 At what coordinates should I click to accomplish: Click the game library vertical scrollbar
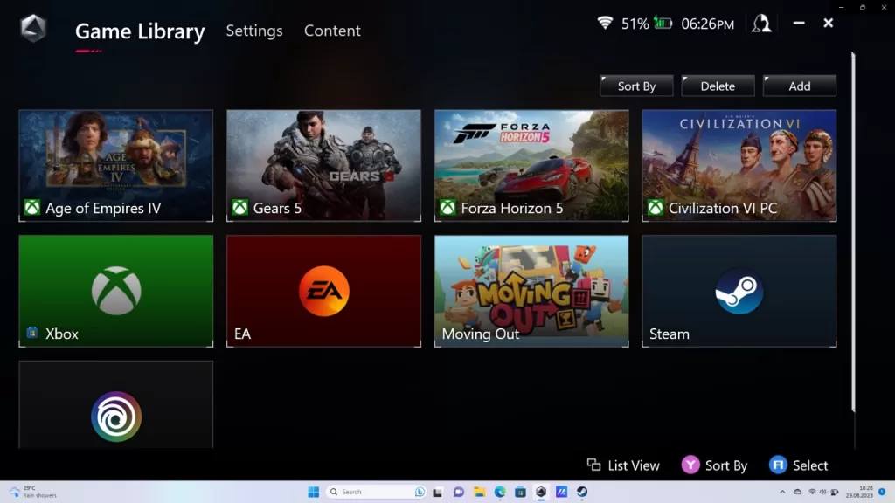point(853,232)
